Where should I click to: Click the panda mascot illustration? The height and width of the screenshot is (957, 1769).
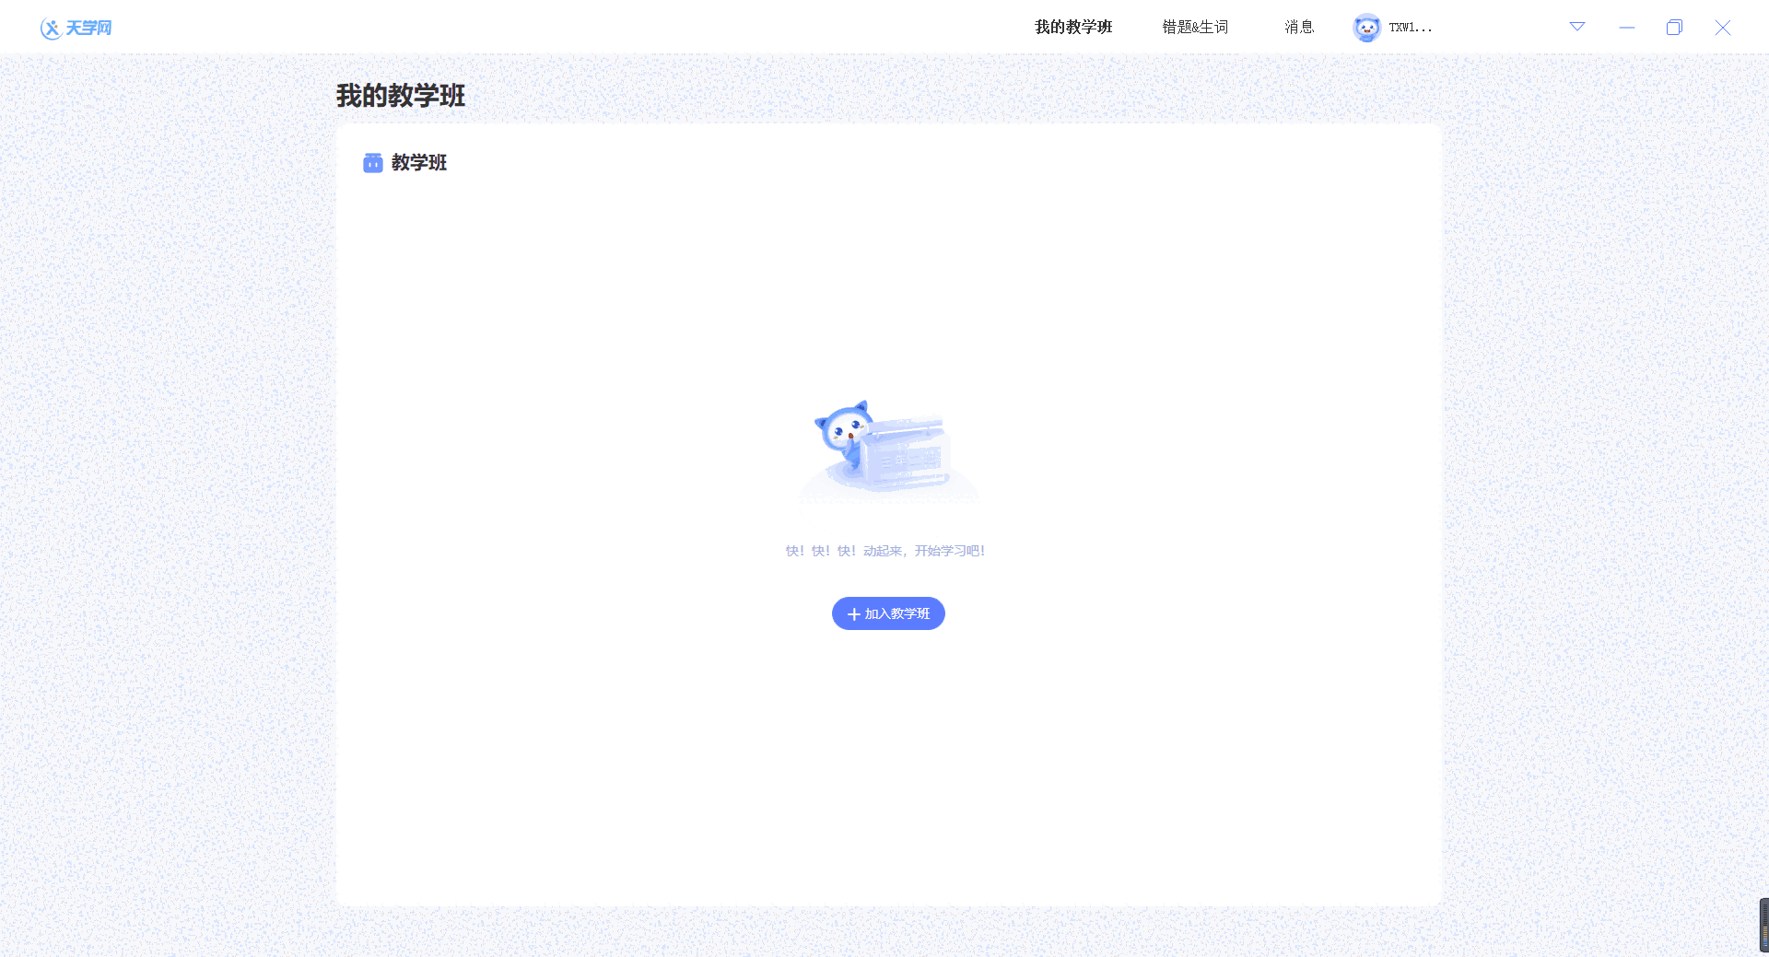coord(887,451)
